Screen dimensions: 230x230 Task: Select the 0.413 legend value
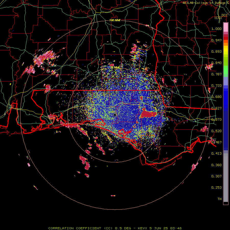216,154
